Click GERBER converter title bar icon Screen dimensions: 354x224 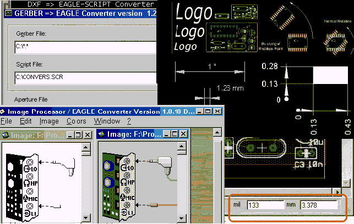[9, 13]
